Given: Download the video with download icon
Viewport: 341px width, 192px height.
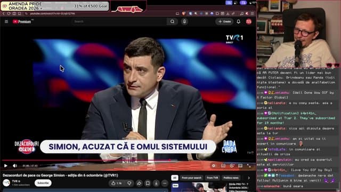Looking at the screenshot, I should (156, 183).
